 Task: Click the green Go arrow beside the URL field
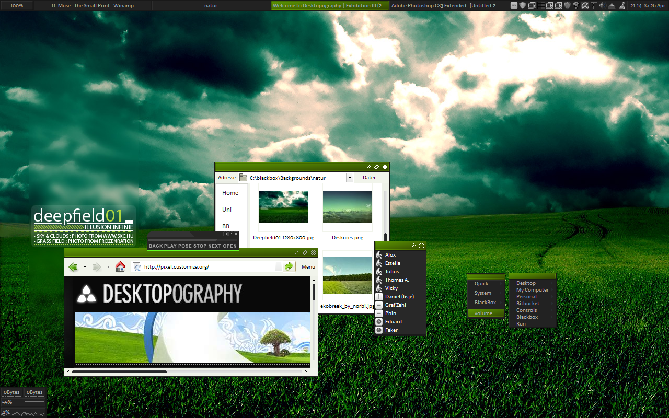pyautogui.click(x=290, y=266)
